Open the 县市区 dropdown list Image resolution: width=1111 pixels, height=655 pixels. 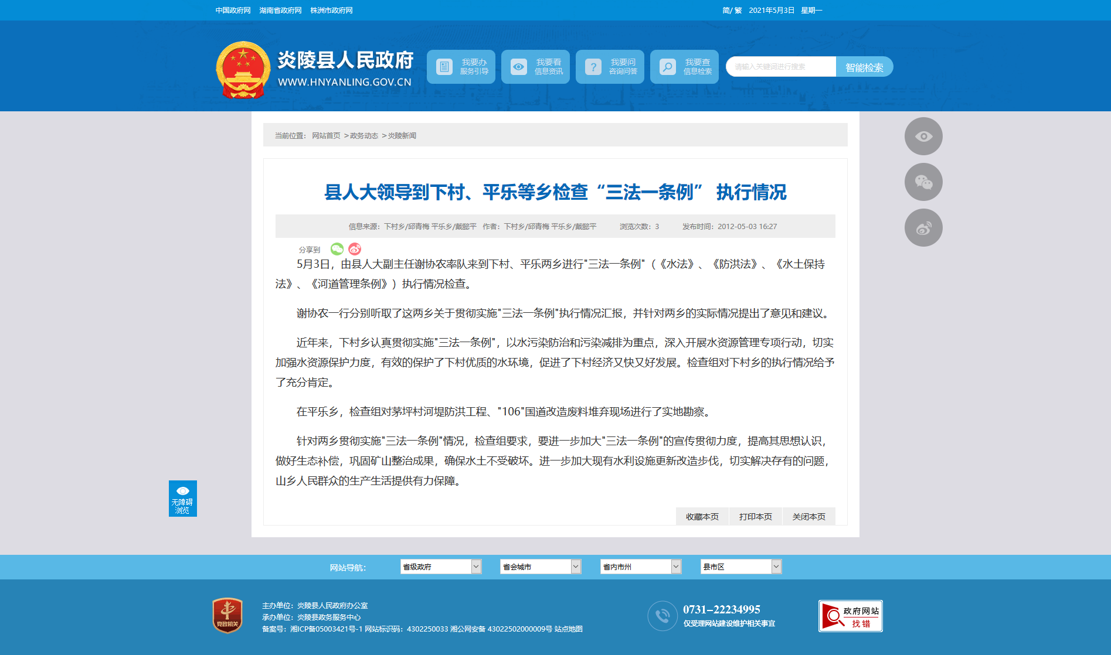[741, 567]
